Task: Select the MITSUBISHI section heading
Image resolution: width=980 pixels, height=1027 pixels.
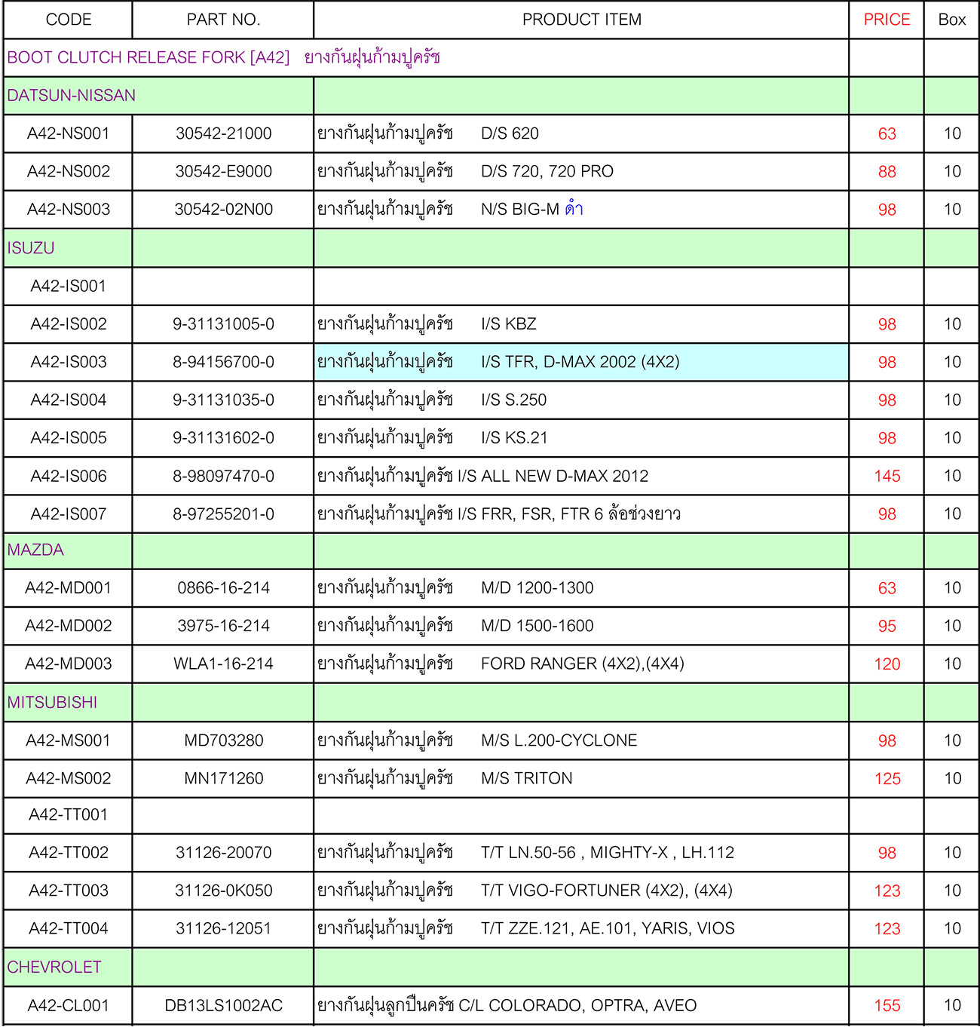Action: [x=52, y=703]
